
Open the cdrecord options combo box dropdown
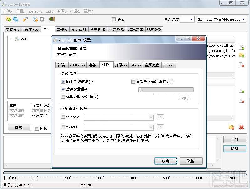coord(151,118)
